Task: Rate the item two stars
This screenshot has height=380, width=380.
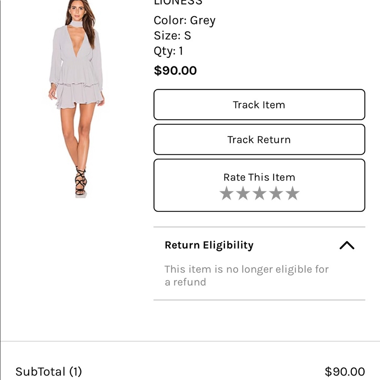Action: [x=242, y=193]
